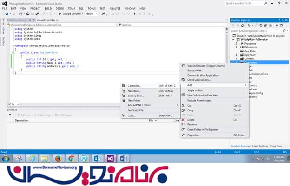Expand the References node in Solution Explorer
This screenshot has height=186, width=290.
(237, 47)
